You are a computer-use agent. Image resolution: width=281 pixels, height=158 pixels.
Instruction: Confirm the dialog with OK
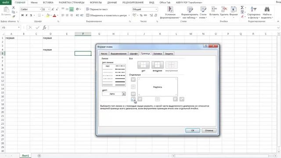193,130
